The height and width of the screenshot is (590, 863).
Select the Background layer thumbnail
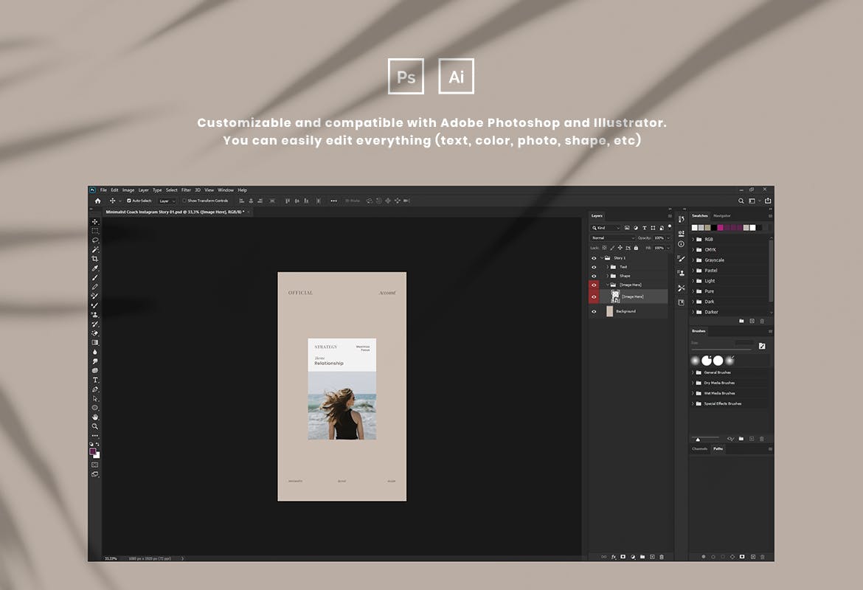[609, 311]
